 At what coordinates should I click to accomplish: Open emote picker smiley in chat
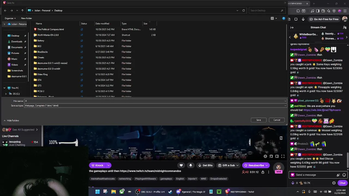pos(344,175)
